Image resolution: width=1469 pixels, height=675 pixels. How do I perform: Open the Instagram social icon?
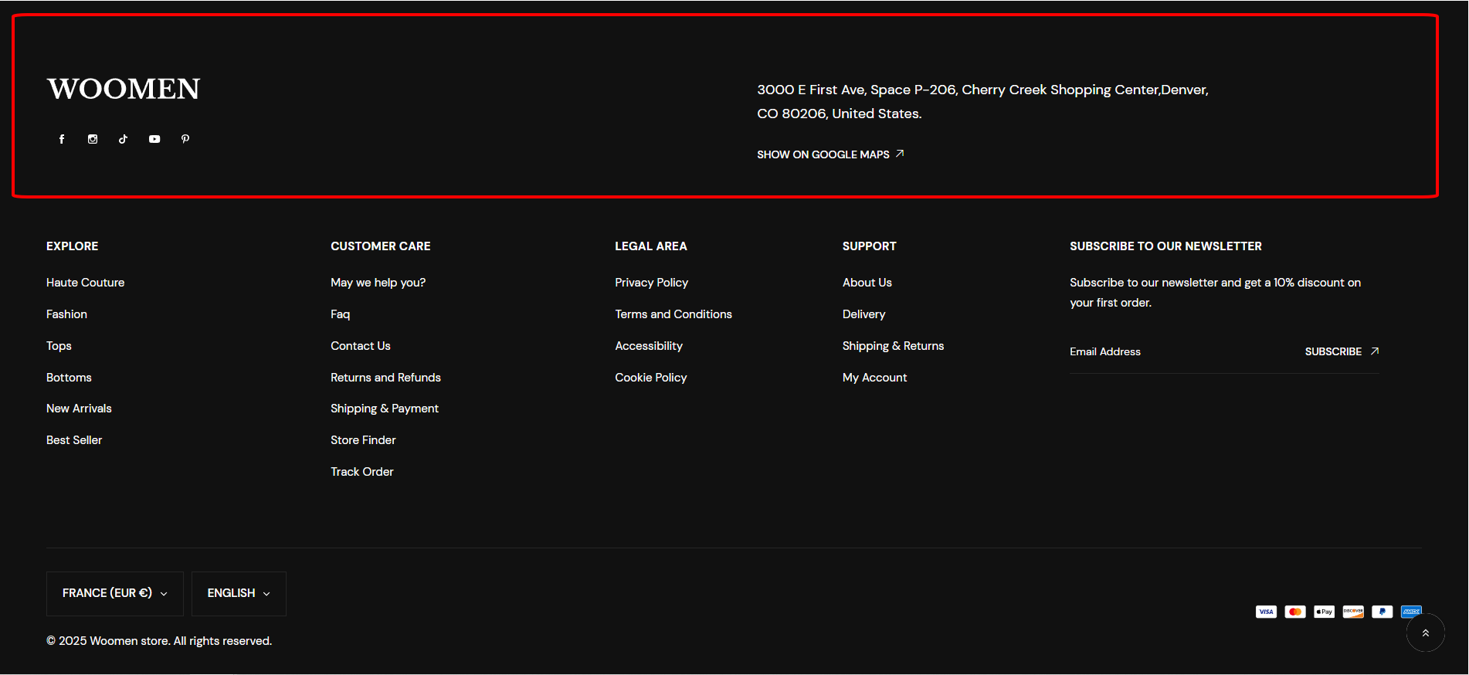[93, 139]
